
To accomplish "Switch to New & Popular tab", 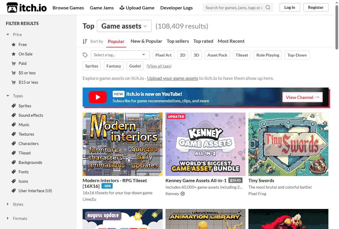I will point(146,41).
